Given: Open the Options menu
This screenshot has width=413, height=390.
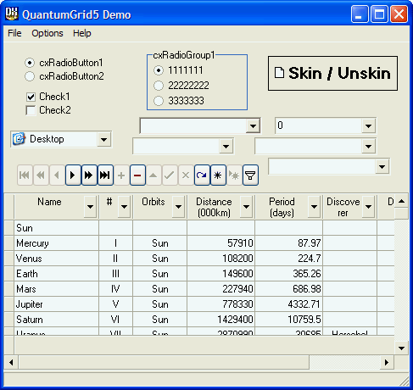Looking at the screenshot, I should pyautogui.click(x=47, y=33).
